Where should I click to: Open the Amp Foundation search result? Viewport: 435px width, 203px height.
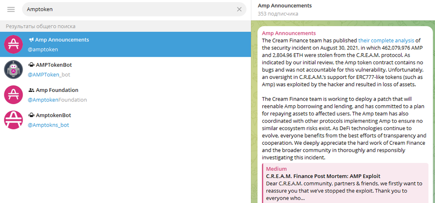point(125,95)
